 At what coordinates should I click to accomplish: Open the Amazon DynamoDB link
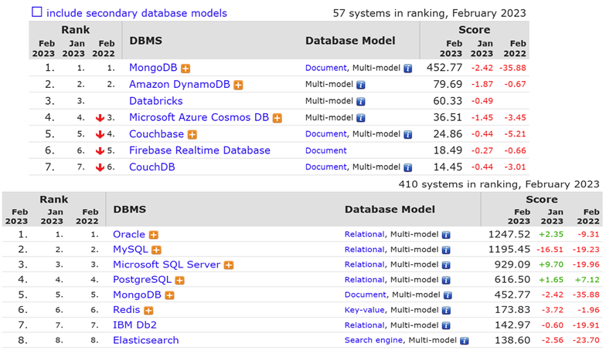179,85
